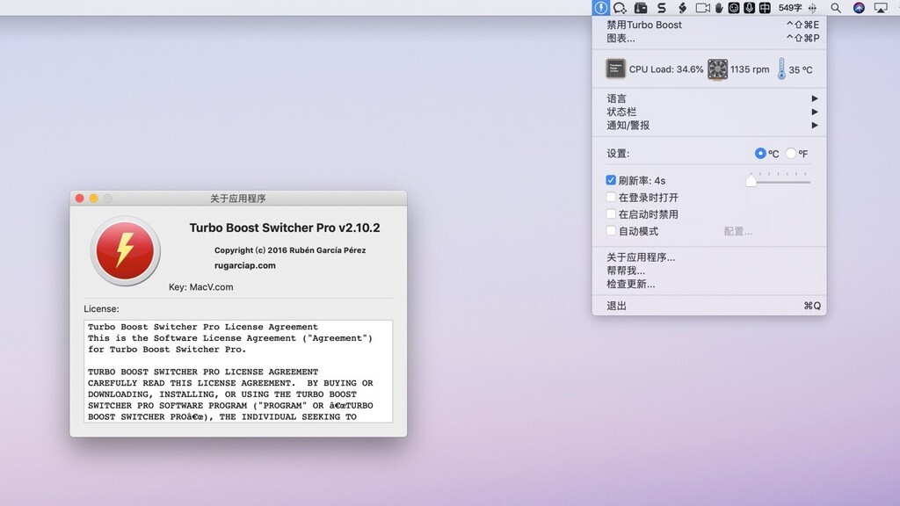
Task: Click the license agreement text box
Action: coord(238,372)
